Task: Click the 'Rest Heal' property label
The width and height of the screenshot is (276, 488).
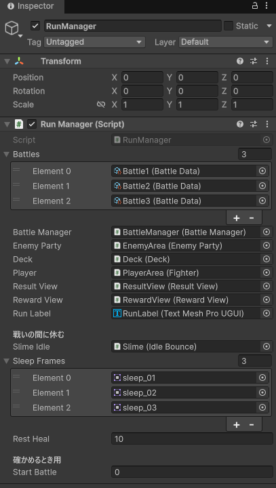Action: pyautogui.click(x=31, y=439)
